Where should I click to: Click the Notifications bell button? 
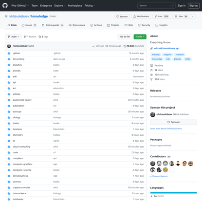click(141, 17)
